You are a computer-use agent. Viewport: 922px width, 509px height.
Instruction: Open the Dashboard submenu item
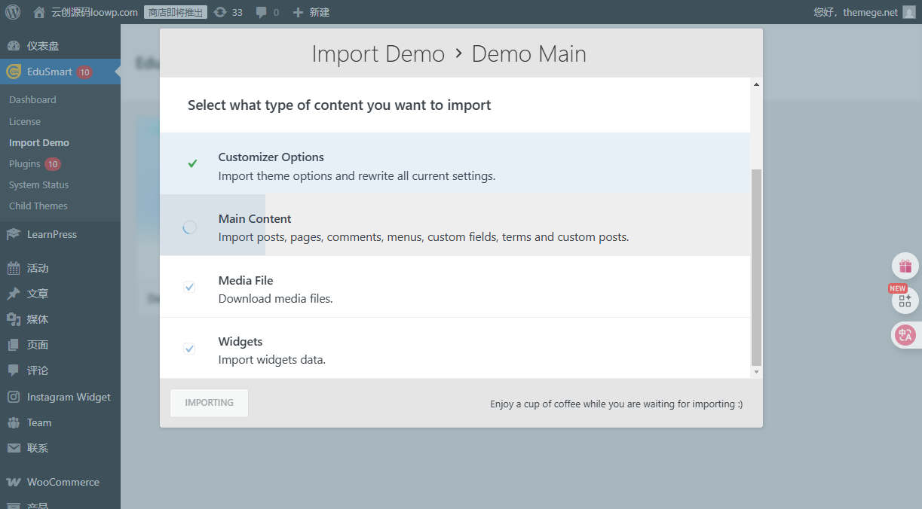pyautogui.click(x=32, y=99)
